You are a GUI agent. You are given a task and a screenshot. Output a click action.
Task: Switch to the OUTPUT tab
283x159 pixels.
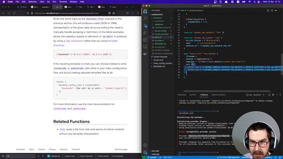click(x=193, y=95)
